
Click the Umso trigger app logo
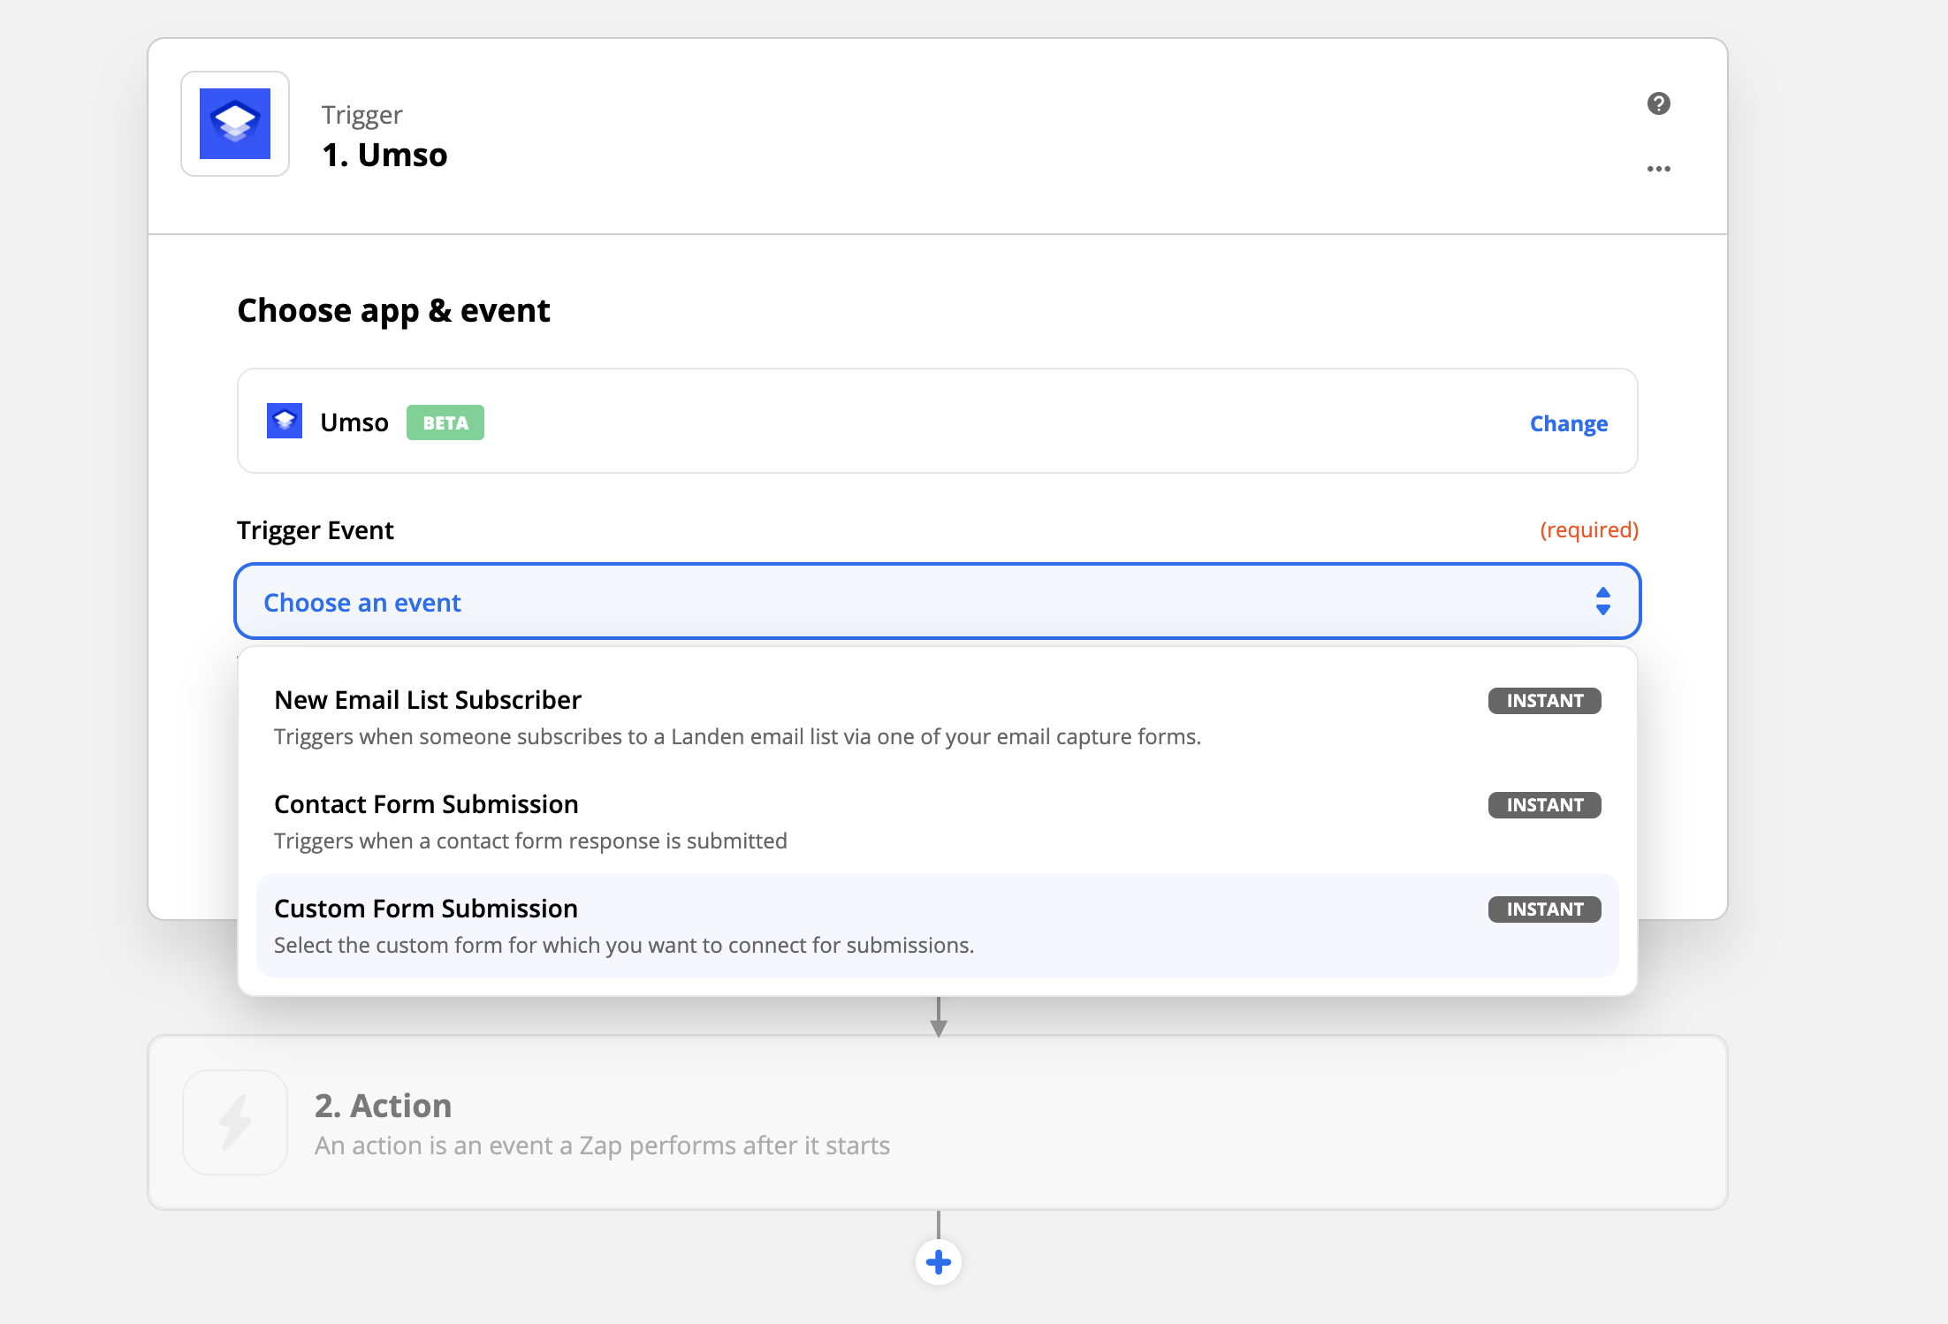point(235,124)
